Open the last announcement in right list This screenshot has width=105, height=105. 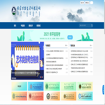point(80,72)
